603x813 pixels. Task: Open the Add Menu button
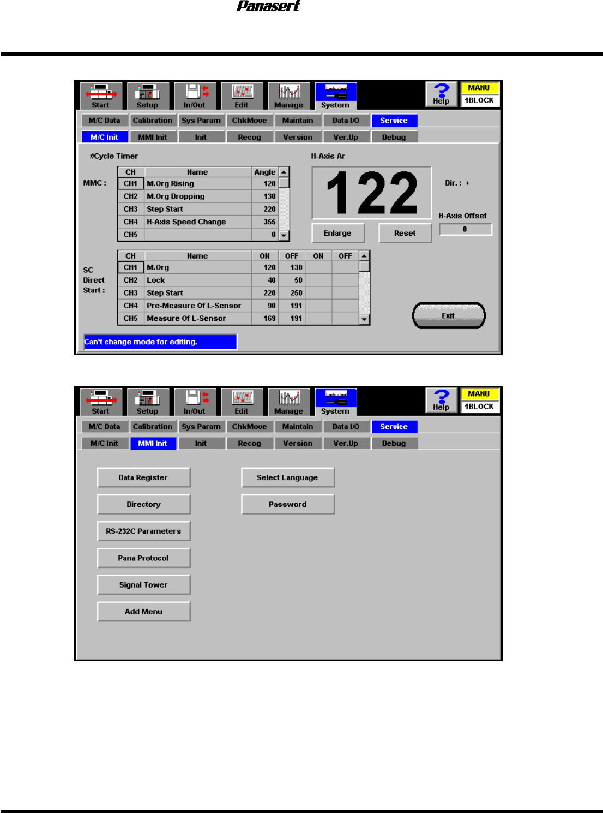(x=144, y=611)
